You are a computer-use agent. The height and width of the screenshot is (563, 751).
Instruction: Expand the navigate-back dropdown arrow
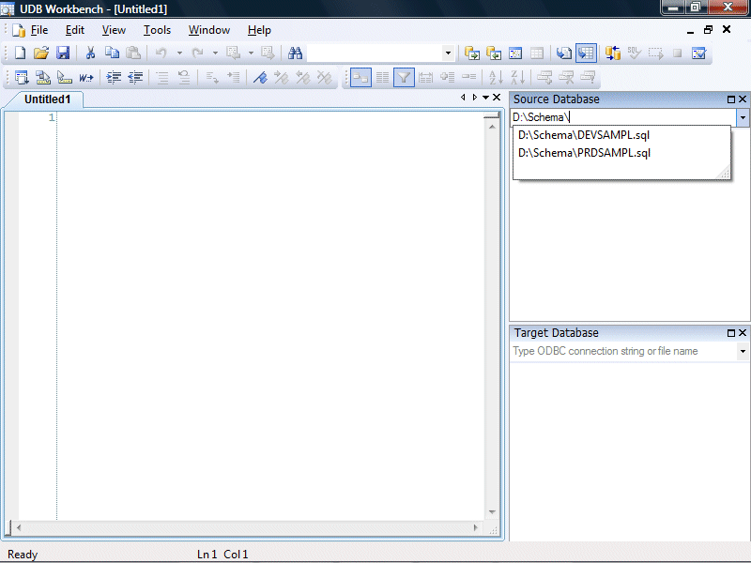point(251,53)
